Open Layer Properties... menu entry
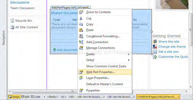This screenshot has height=100, width=193. pos(105,78)
